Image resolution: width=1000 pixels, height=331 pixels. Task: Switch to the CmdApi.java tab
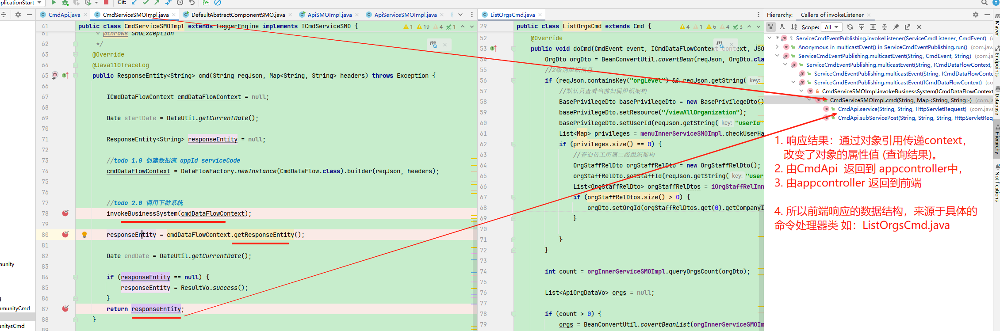[65, 15]
